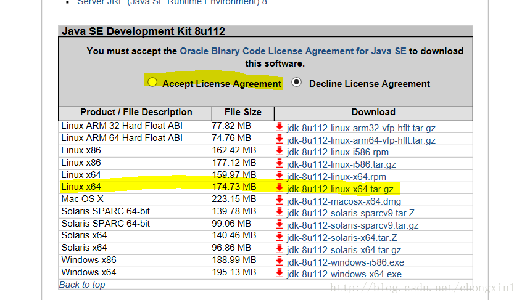The height and width of the screenshot is (300, 522).
Task: Download jdk-8u112-linux-i586.tar.gz link
Action: (x=341, y=164)
